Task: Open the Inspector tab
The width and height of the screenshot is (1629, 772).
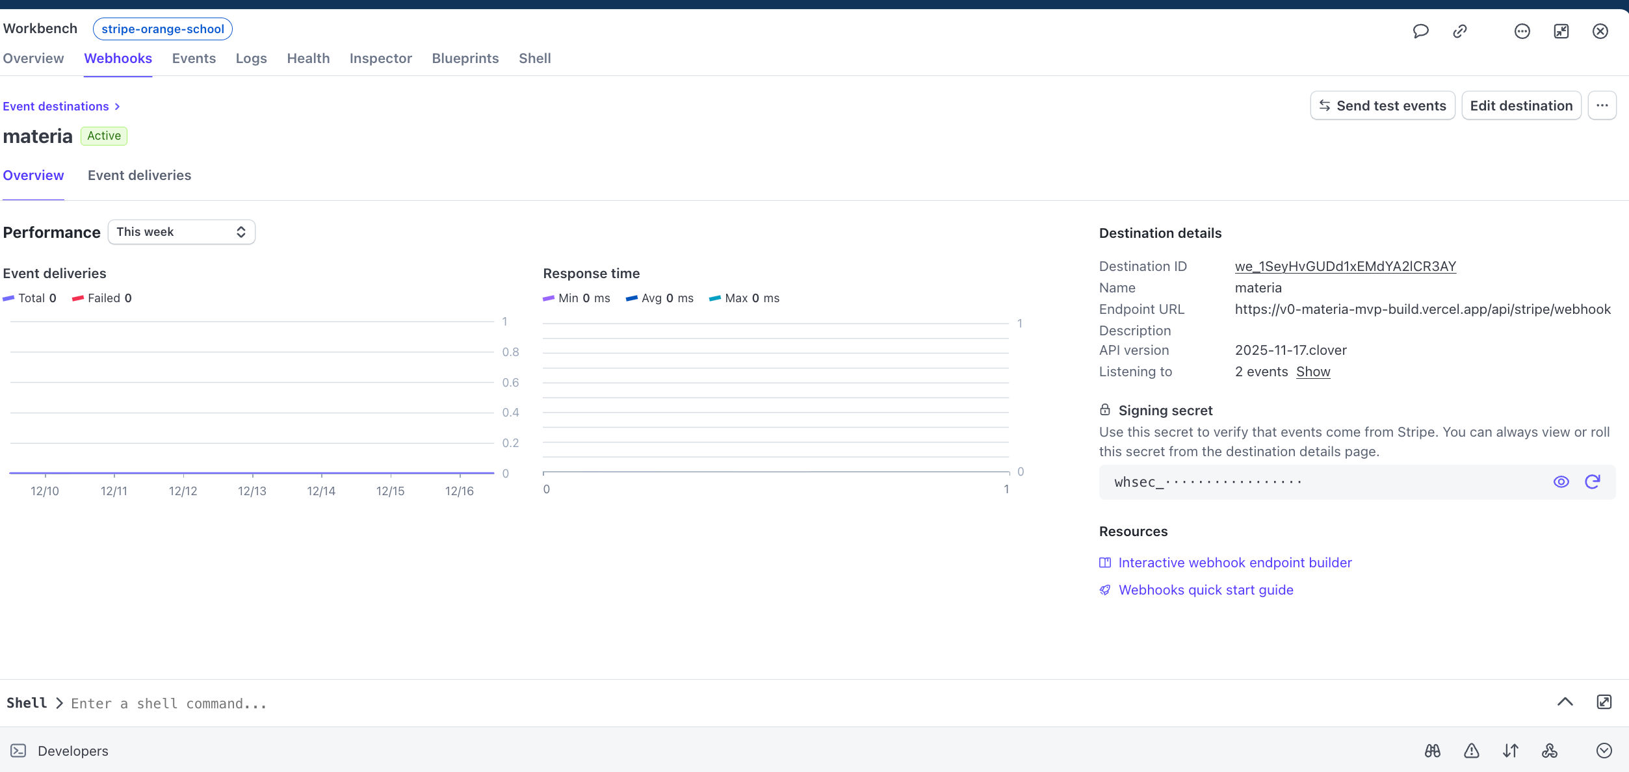Action: point(380,58)
